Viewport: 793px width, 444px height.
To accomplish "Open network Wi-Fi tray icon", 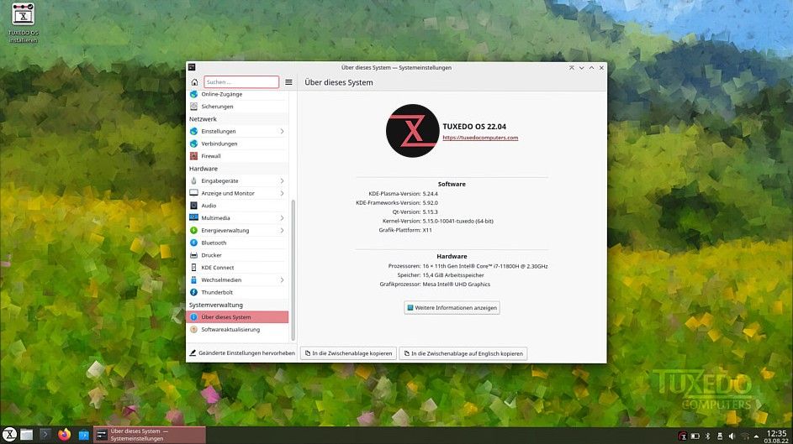I will tap(744, 436).
